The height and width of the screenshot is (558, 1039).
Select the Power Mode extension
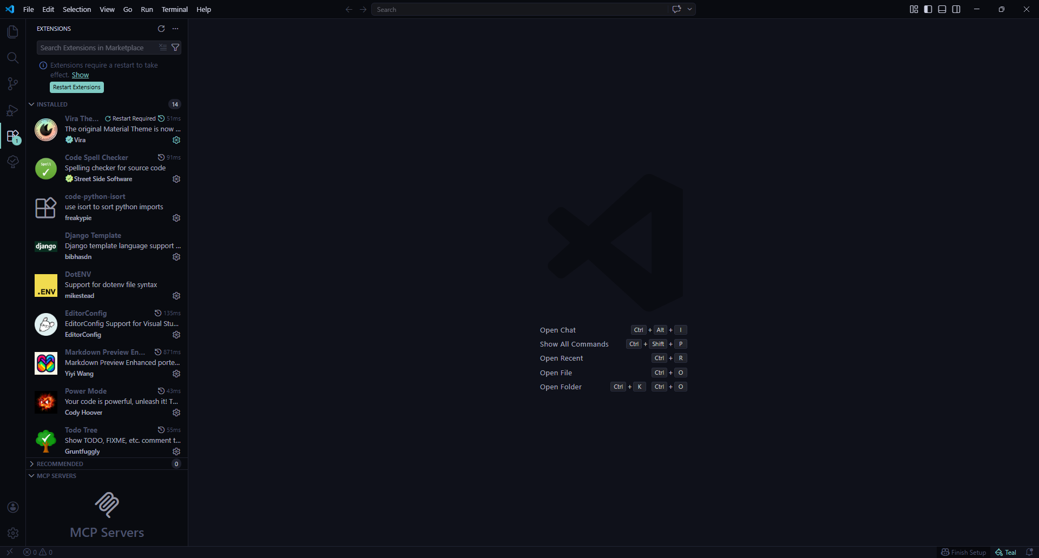coord(107,402)
